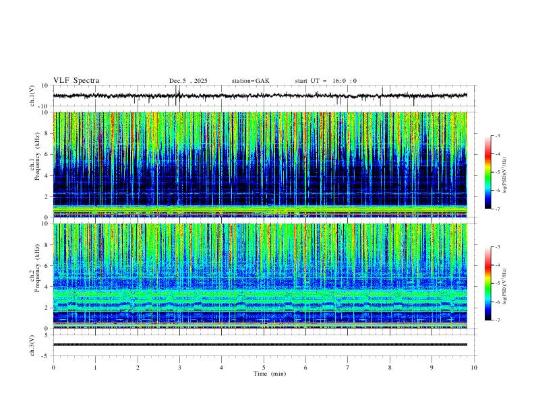Click the "4" kHz tick on ch.1 frequency axis
This screenshot has height=412, width=534.
click(x=47, y=176)
